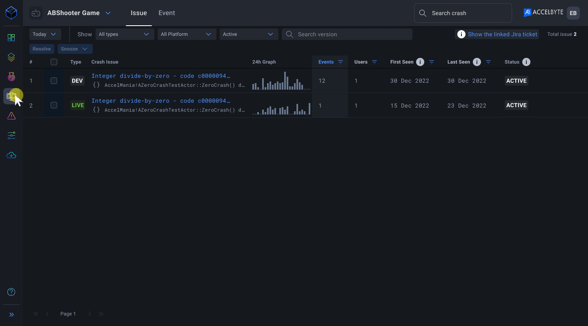Open the LIVE Integer divide-by-zero issue link
Viewport: 588px width, 326px height.
point(161,101)
